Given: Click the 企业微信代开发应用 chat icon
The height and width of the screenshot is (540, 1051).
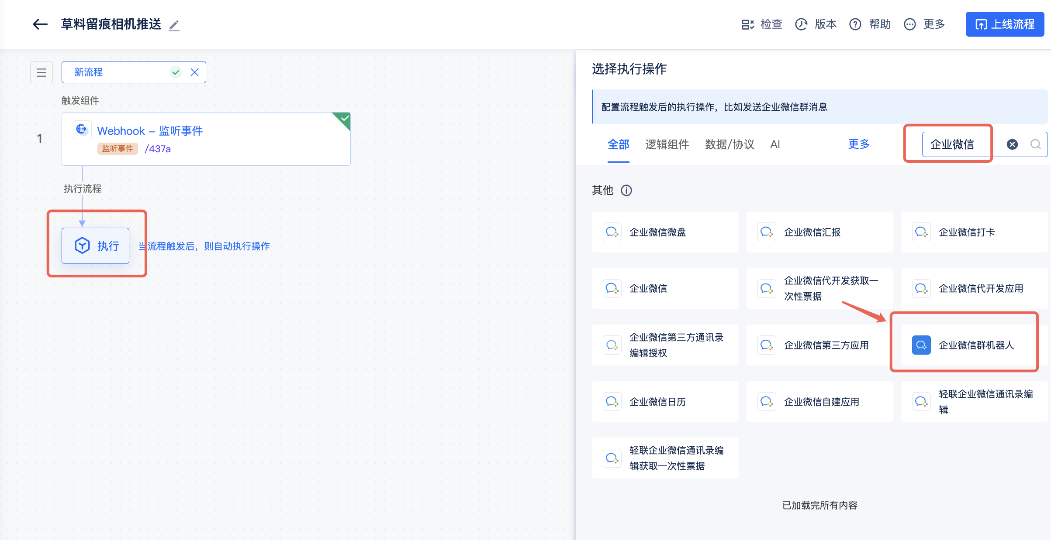Looking at the screenshot, I should click(x=921, y=288).
